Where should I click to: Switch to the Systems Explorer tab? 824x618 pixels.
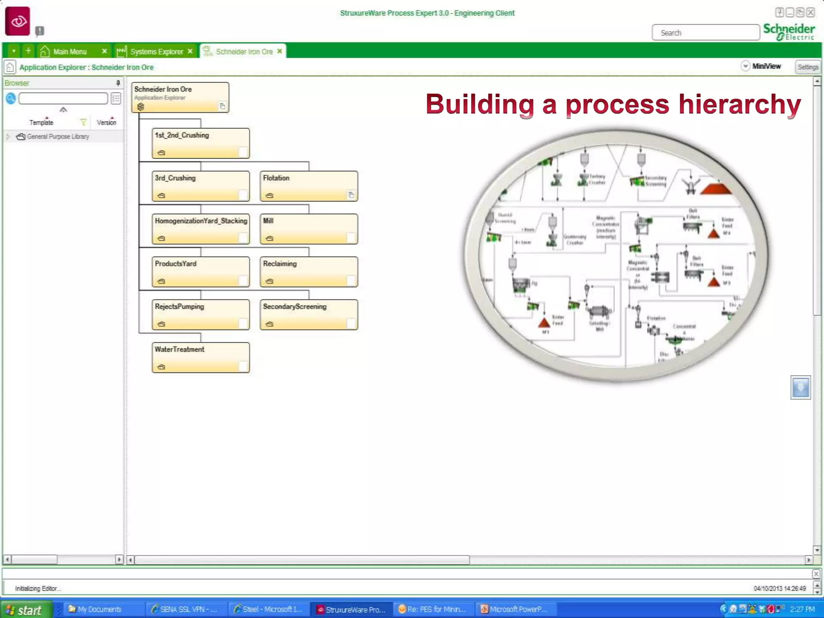click(156, 51)
